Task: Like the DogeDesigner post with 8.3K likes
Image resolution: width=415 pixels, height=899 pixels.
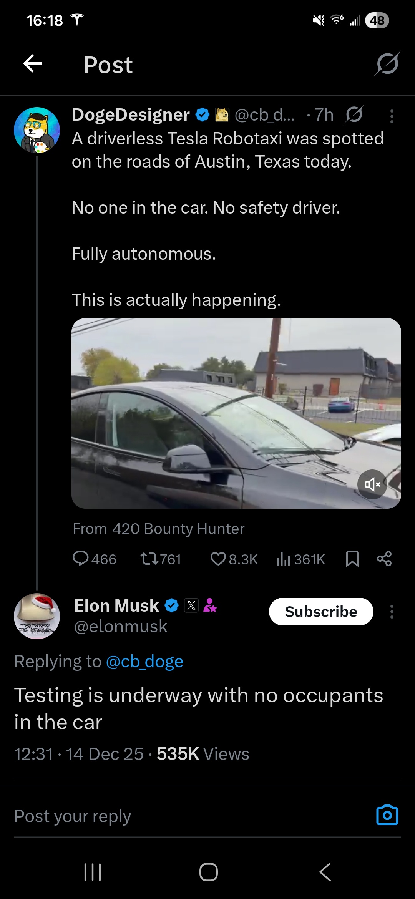Action: point(218,559)
